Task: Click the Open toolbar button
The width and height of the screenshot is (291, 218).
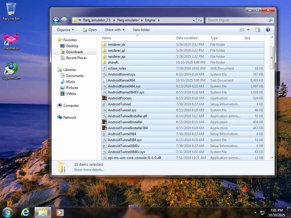Action: (90, 30)
